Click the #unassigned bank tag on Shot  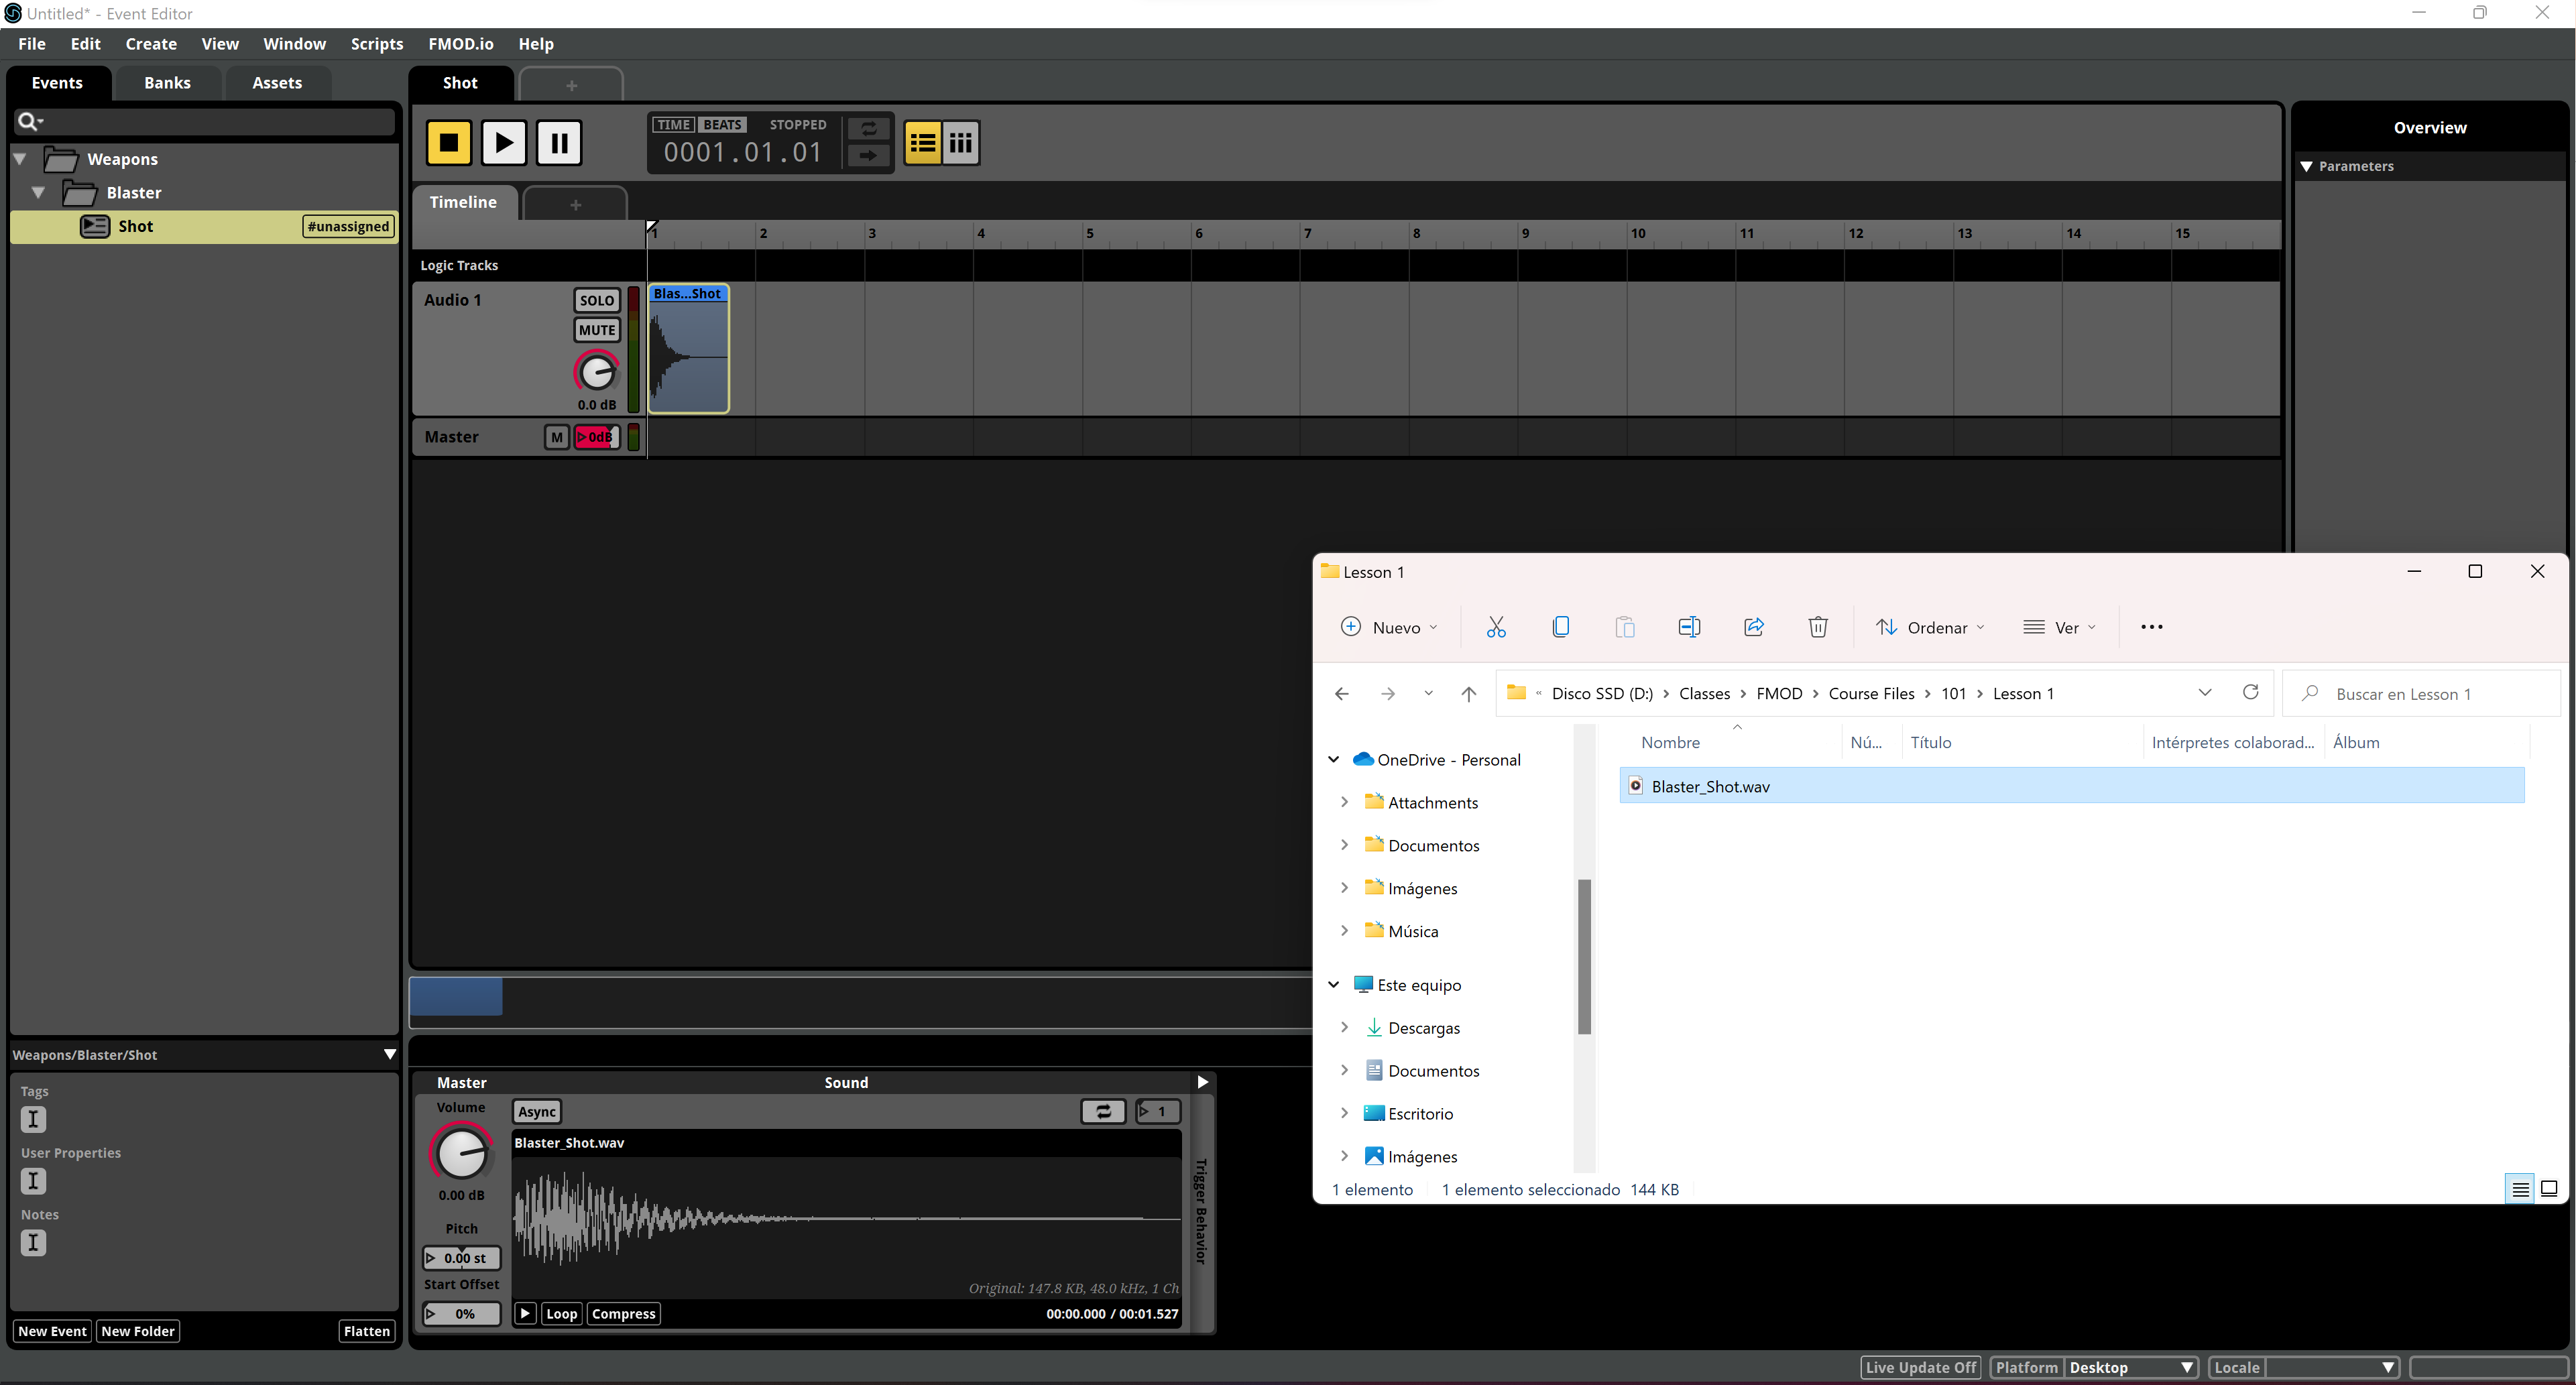tap(348, 226)
